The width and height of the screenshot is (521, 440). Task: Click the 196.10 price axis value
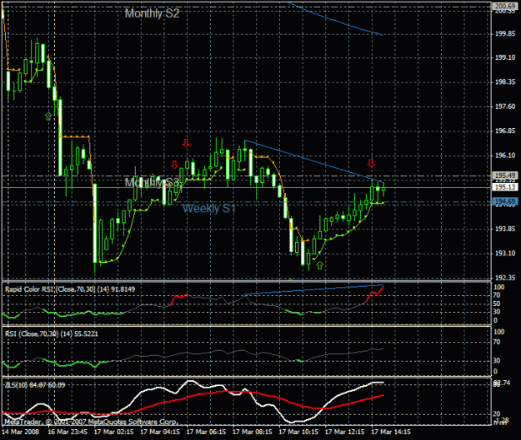(x=505, y=156)
